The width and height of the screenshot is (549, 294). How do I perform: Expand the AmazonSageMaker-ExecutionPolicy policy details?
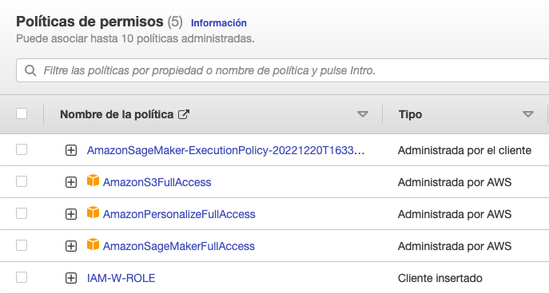(x=71, y=150)
